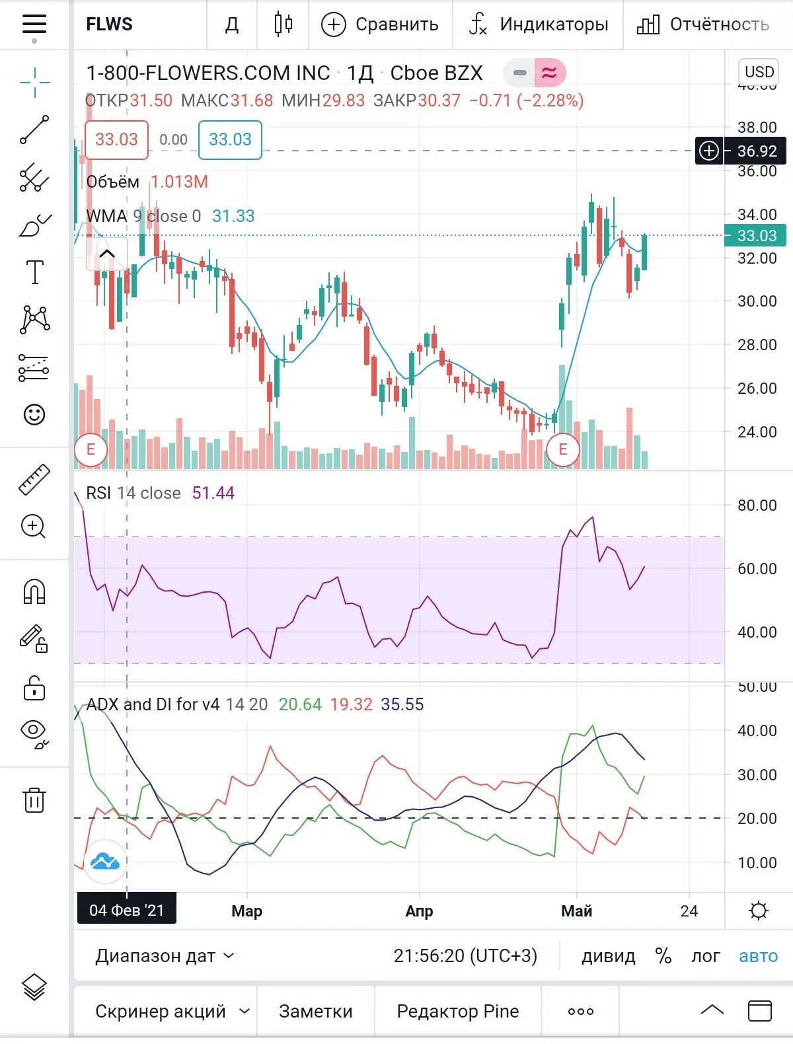Select the ruler measure tool
This screenshot has height=1044, width=793.
point(34,479)
